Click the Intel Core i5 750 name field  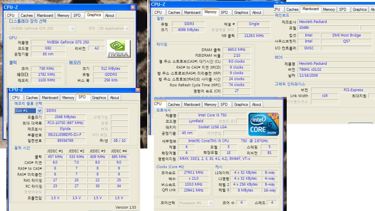212,115
